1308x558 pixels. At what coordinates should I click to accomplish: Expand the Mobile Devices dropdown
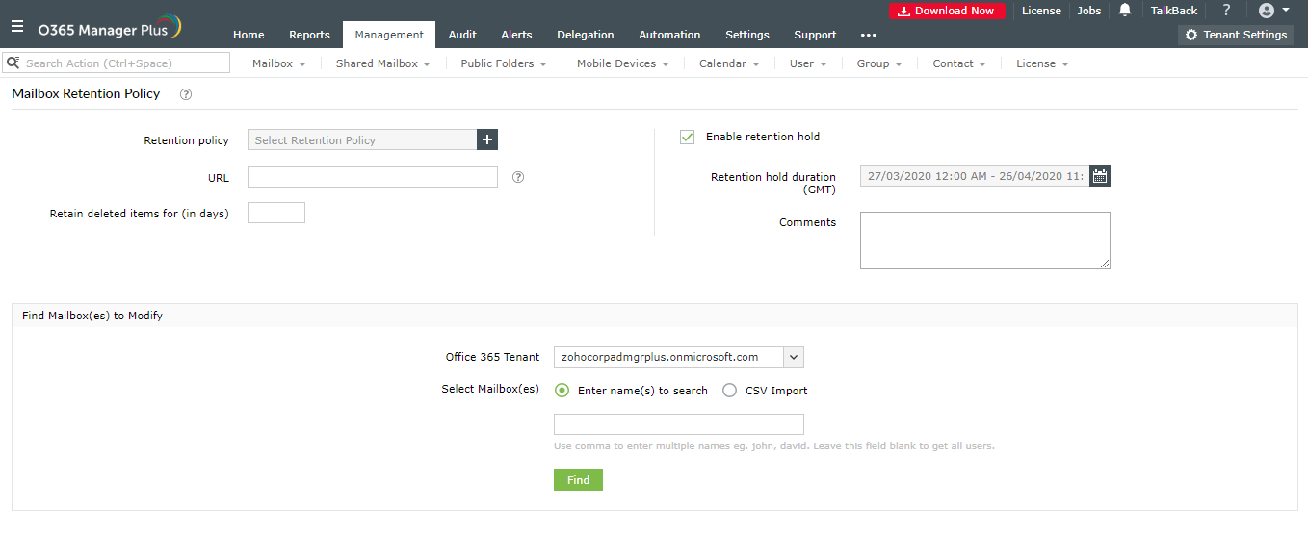623,63
